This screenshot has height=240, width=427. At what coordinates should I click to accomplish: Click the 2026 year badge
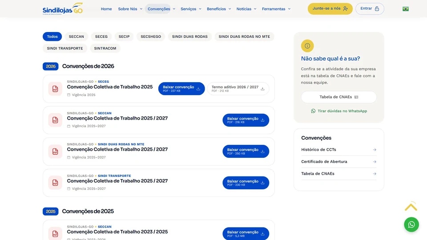[50, 66]
